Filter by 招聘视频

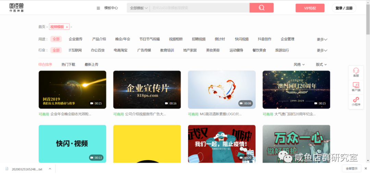coord(199,39)
